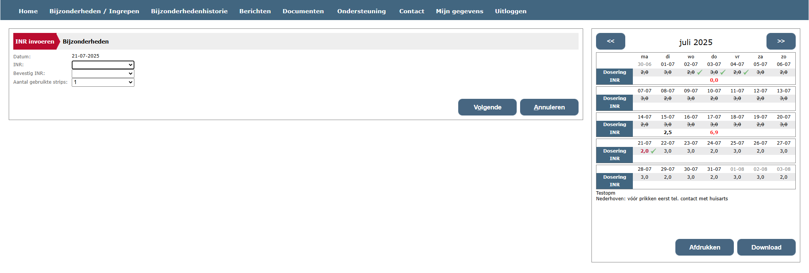
Task: Open the Home menu item
Action: pyautogui.click(x=28, y=11)
